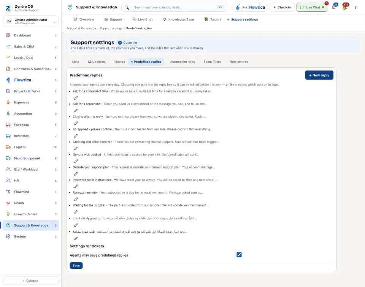Click the Zyntra OS logo icon

pyautogui.click(x=8, y=8)
